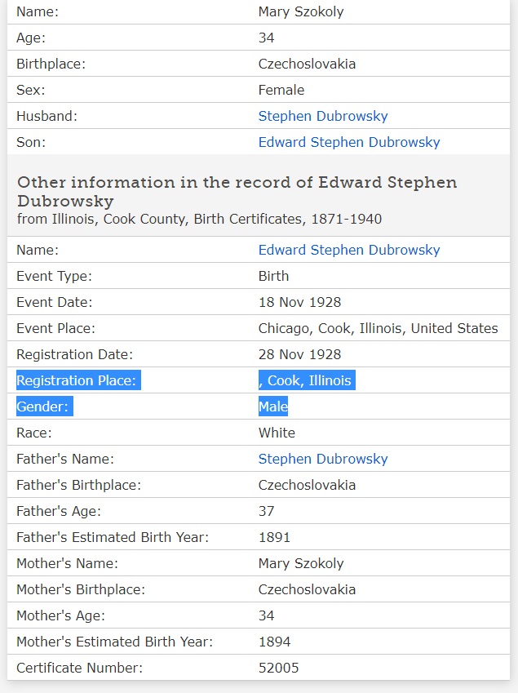The image size is (518, 693).
Task: Click Edward Stephen Dubrowsky link beside Name
Action: (x=349, y=250)
